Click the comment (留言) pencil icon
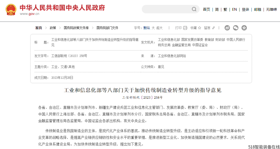Screen dimensions: 280x149 pyautogui.click(x=214, y=28)
